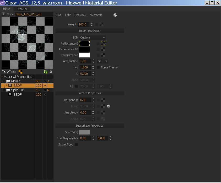Switch to the Browser tab
221x183 pixels.
(22, 9)
